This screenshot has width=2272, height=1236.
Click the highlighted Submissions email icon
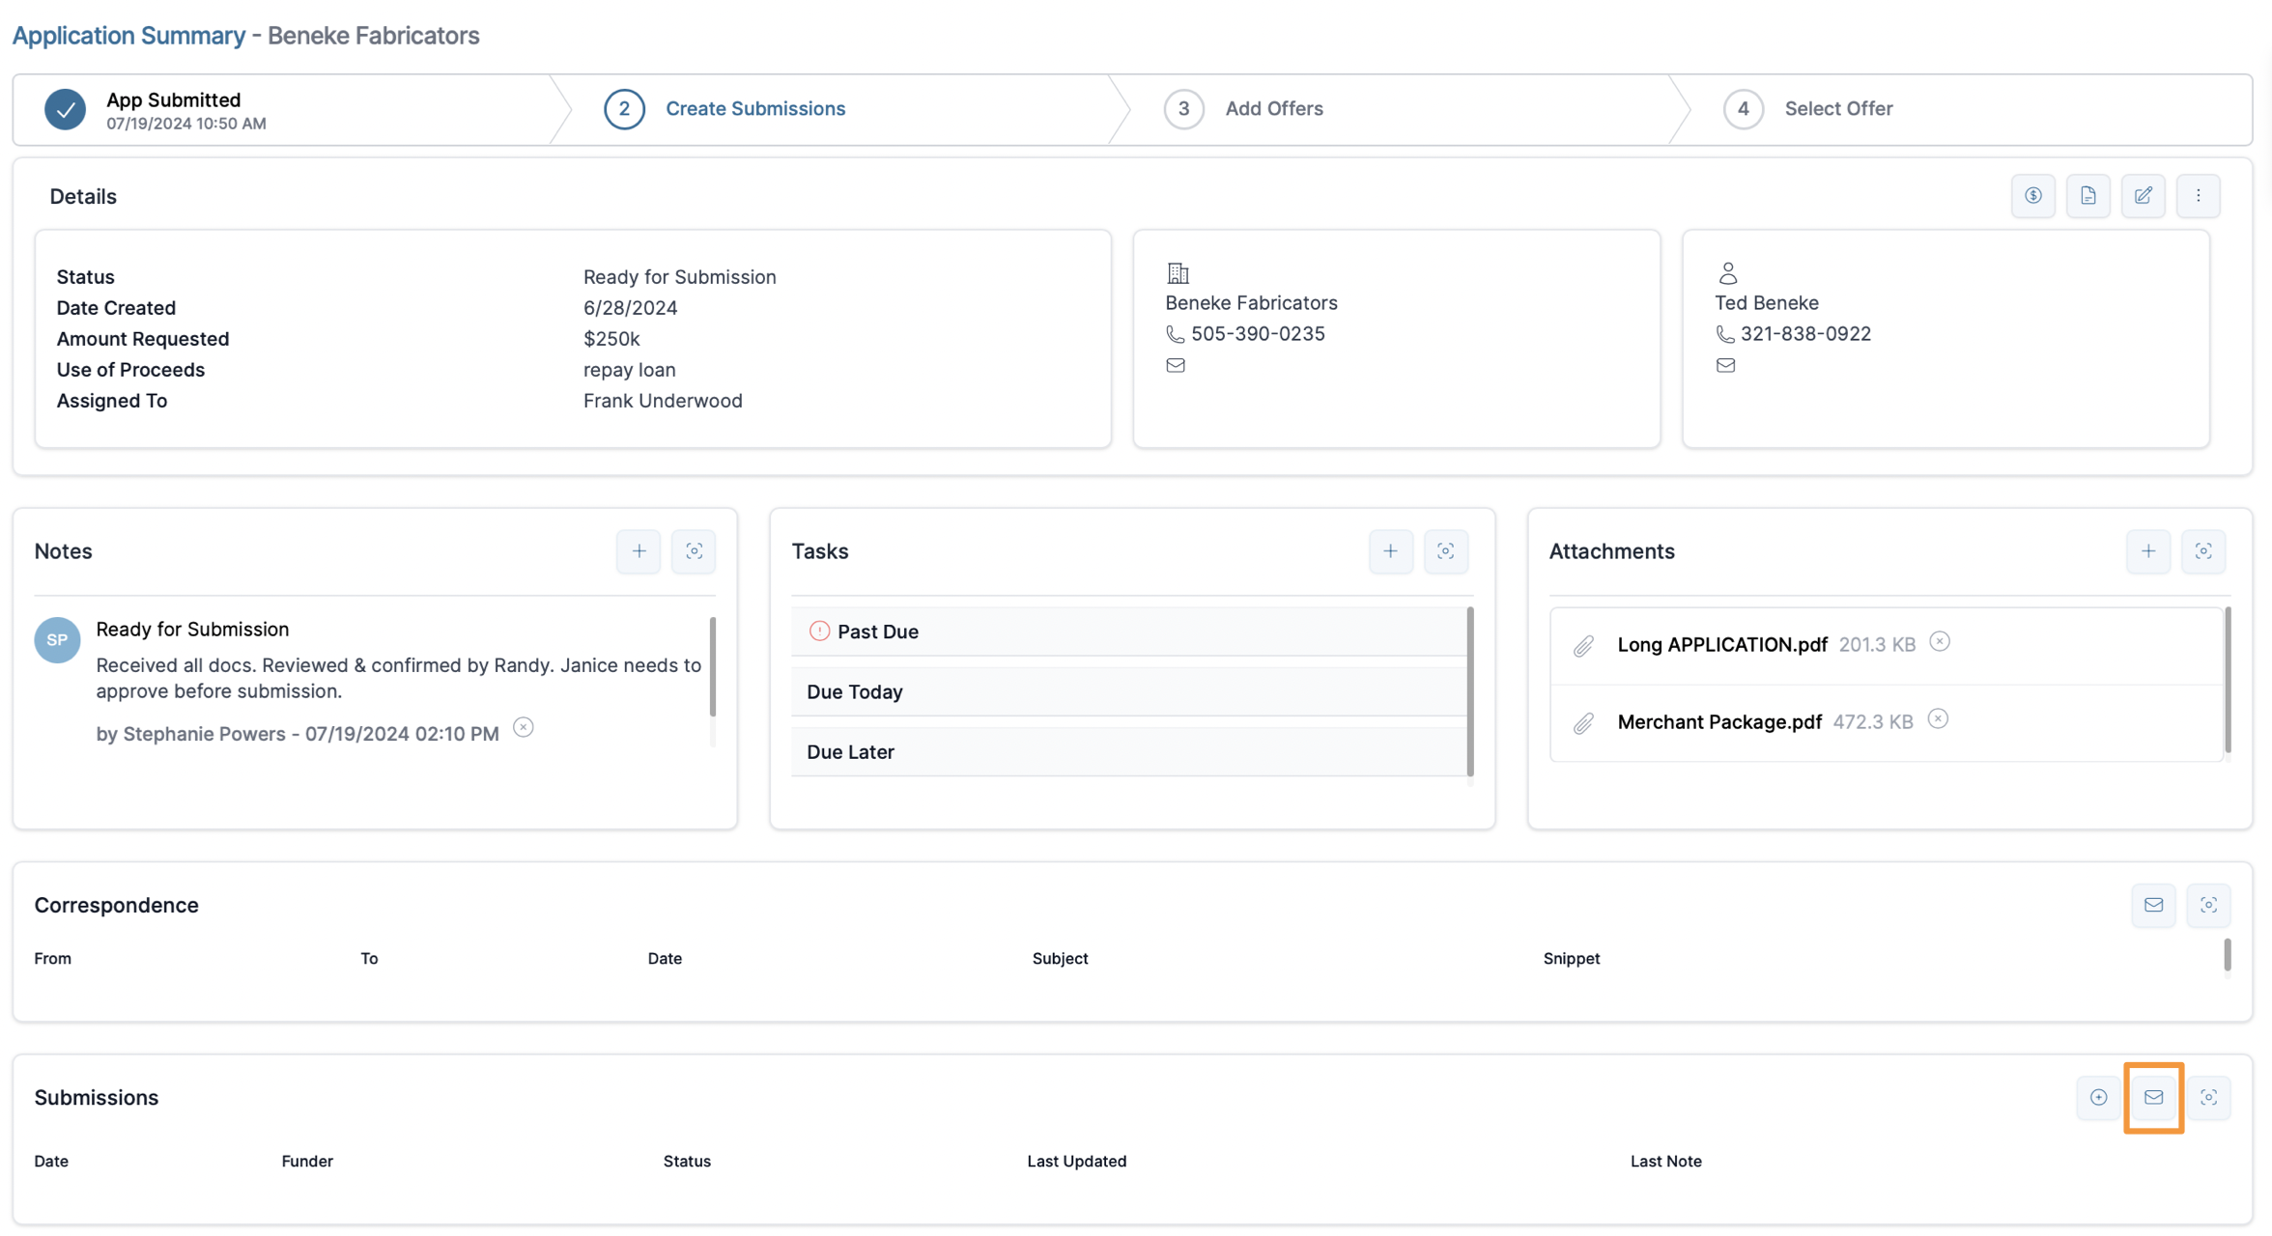point(2153,1097)
